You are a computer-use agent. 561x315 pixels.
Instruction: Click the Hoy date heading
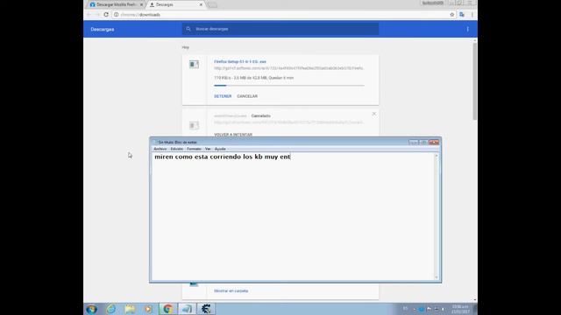185,47
